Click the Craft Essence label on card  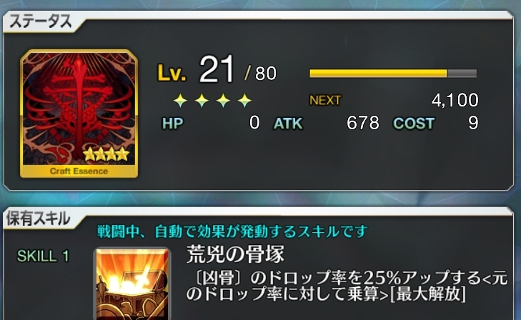point(79,171)
